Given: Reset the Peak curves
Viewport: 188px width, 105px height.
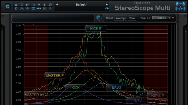Looking at the screenshot, I should (x=132, y=18).
